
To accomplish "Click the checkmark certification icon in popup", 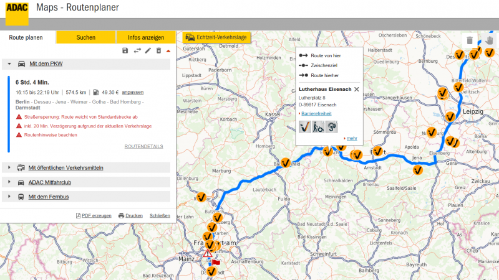I will 305,127.
